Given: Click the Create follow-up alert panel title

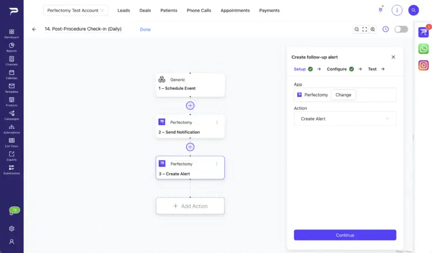Looking at the screenshot, I should click(314, 57).
